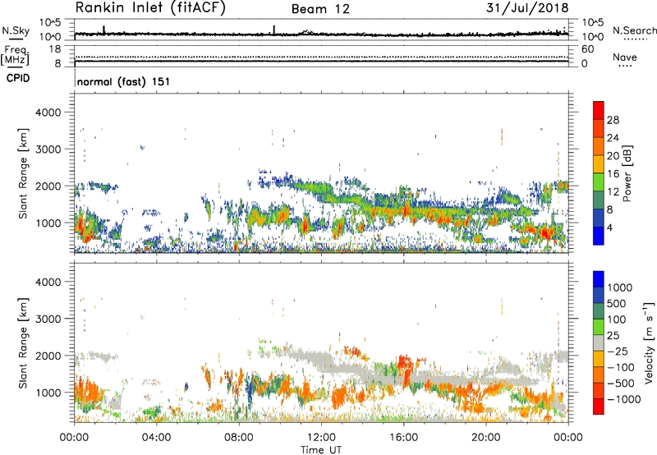Click the title 'Rankin Inlet (fitACF)'
The image size is (657, 455).
(150, 7)
